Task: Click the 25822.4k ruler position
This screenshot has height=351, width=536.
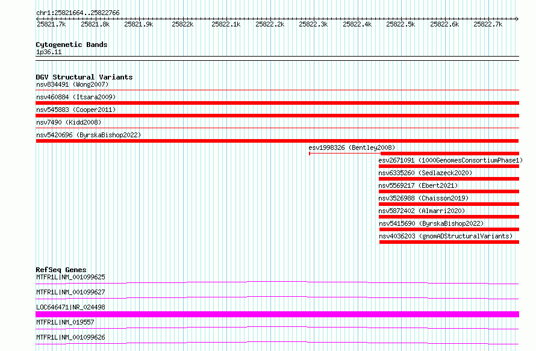Action: tap(357, 24)
